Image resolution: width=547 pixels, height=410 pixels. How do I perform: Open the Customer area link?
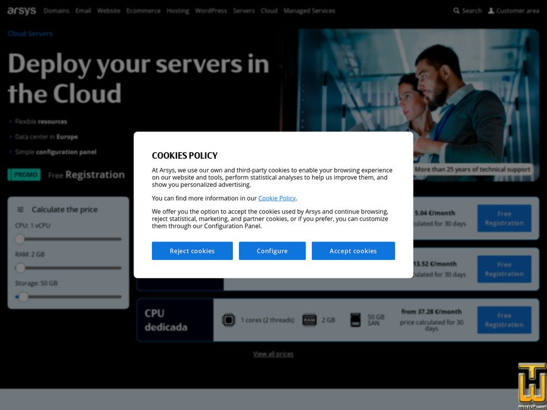click(514, 11)
